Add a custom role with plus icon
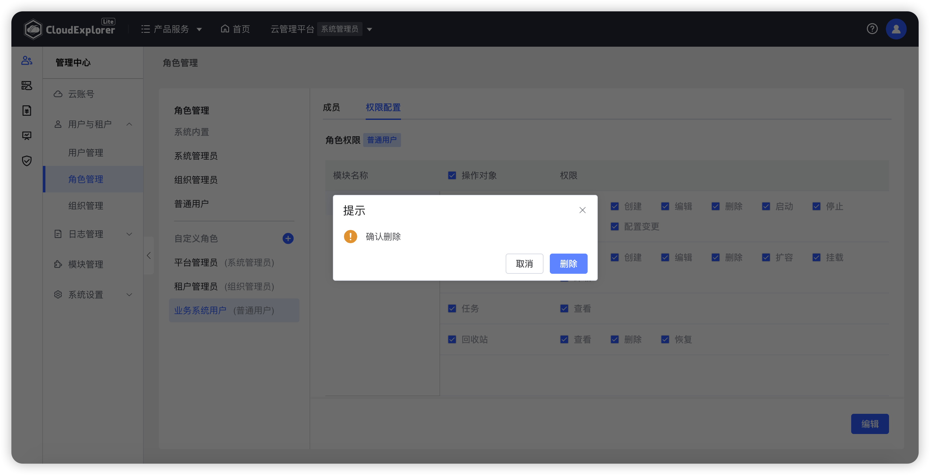Screen dimensions: 930x475 click(288, 238)
